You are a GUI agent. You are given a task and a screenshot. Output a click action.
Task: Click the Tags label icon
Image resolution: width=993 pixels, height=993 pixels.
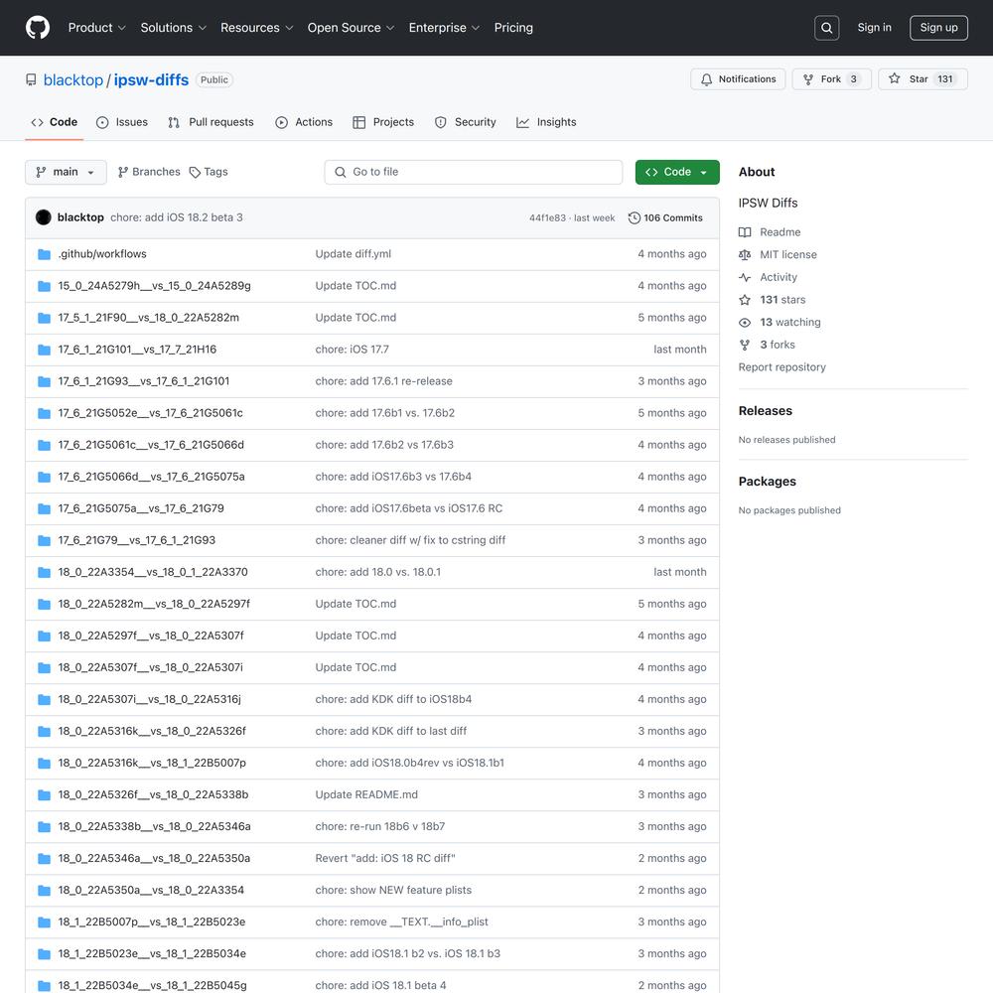tap(195, 172)
